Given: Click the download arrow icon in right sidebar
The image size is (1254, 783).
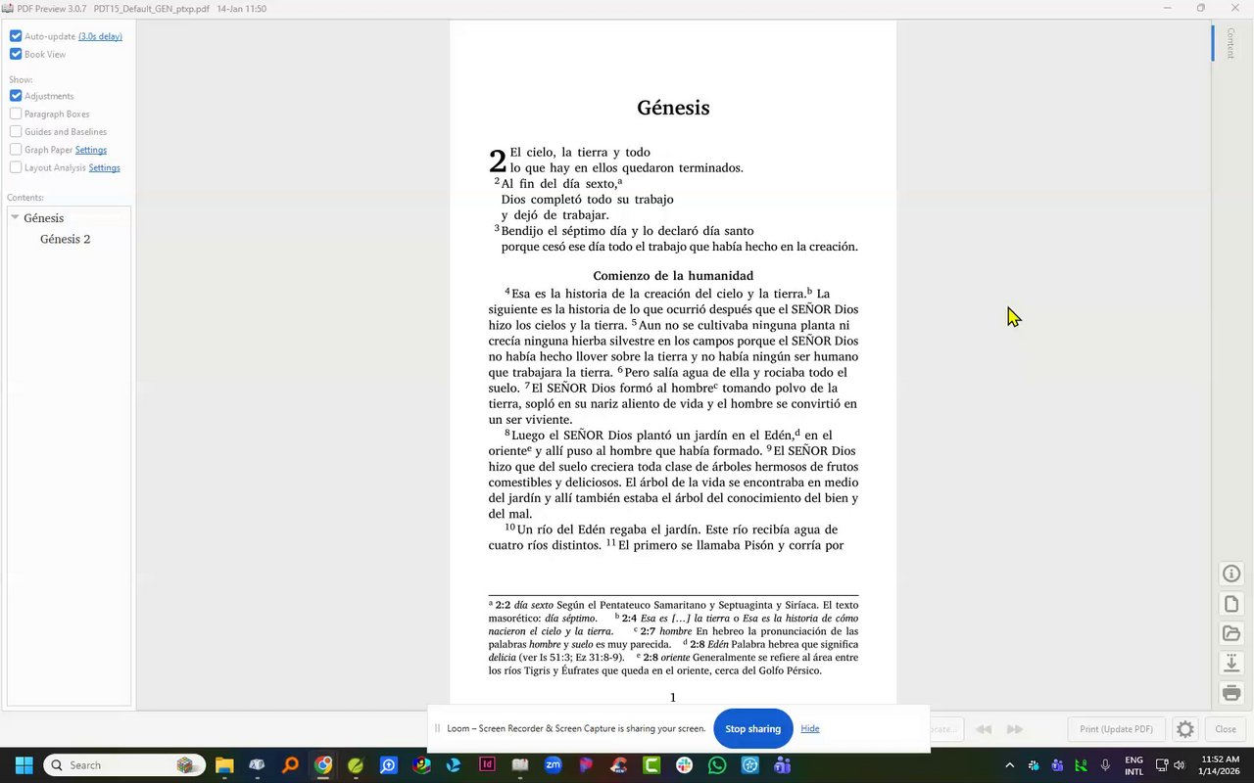Looking at the screenshot, I should pyautogui.click(x=1231, y=664).
